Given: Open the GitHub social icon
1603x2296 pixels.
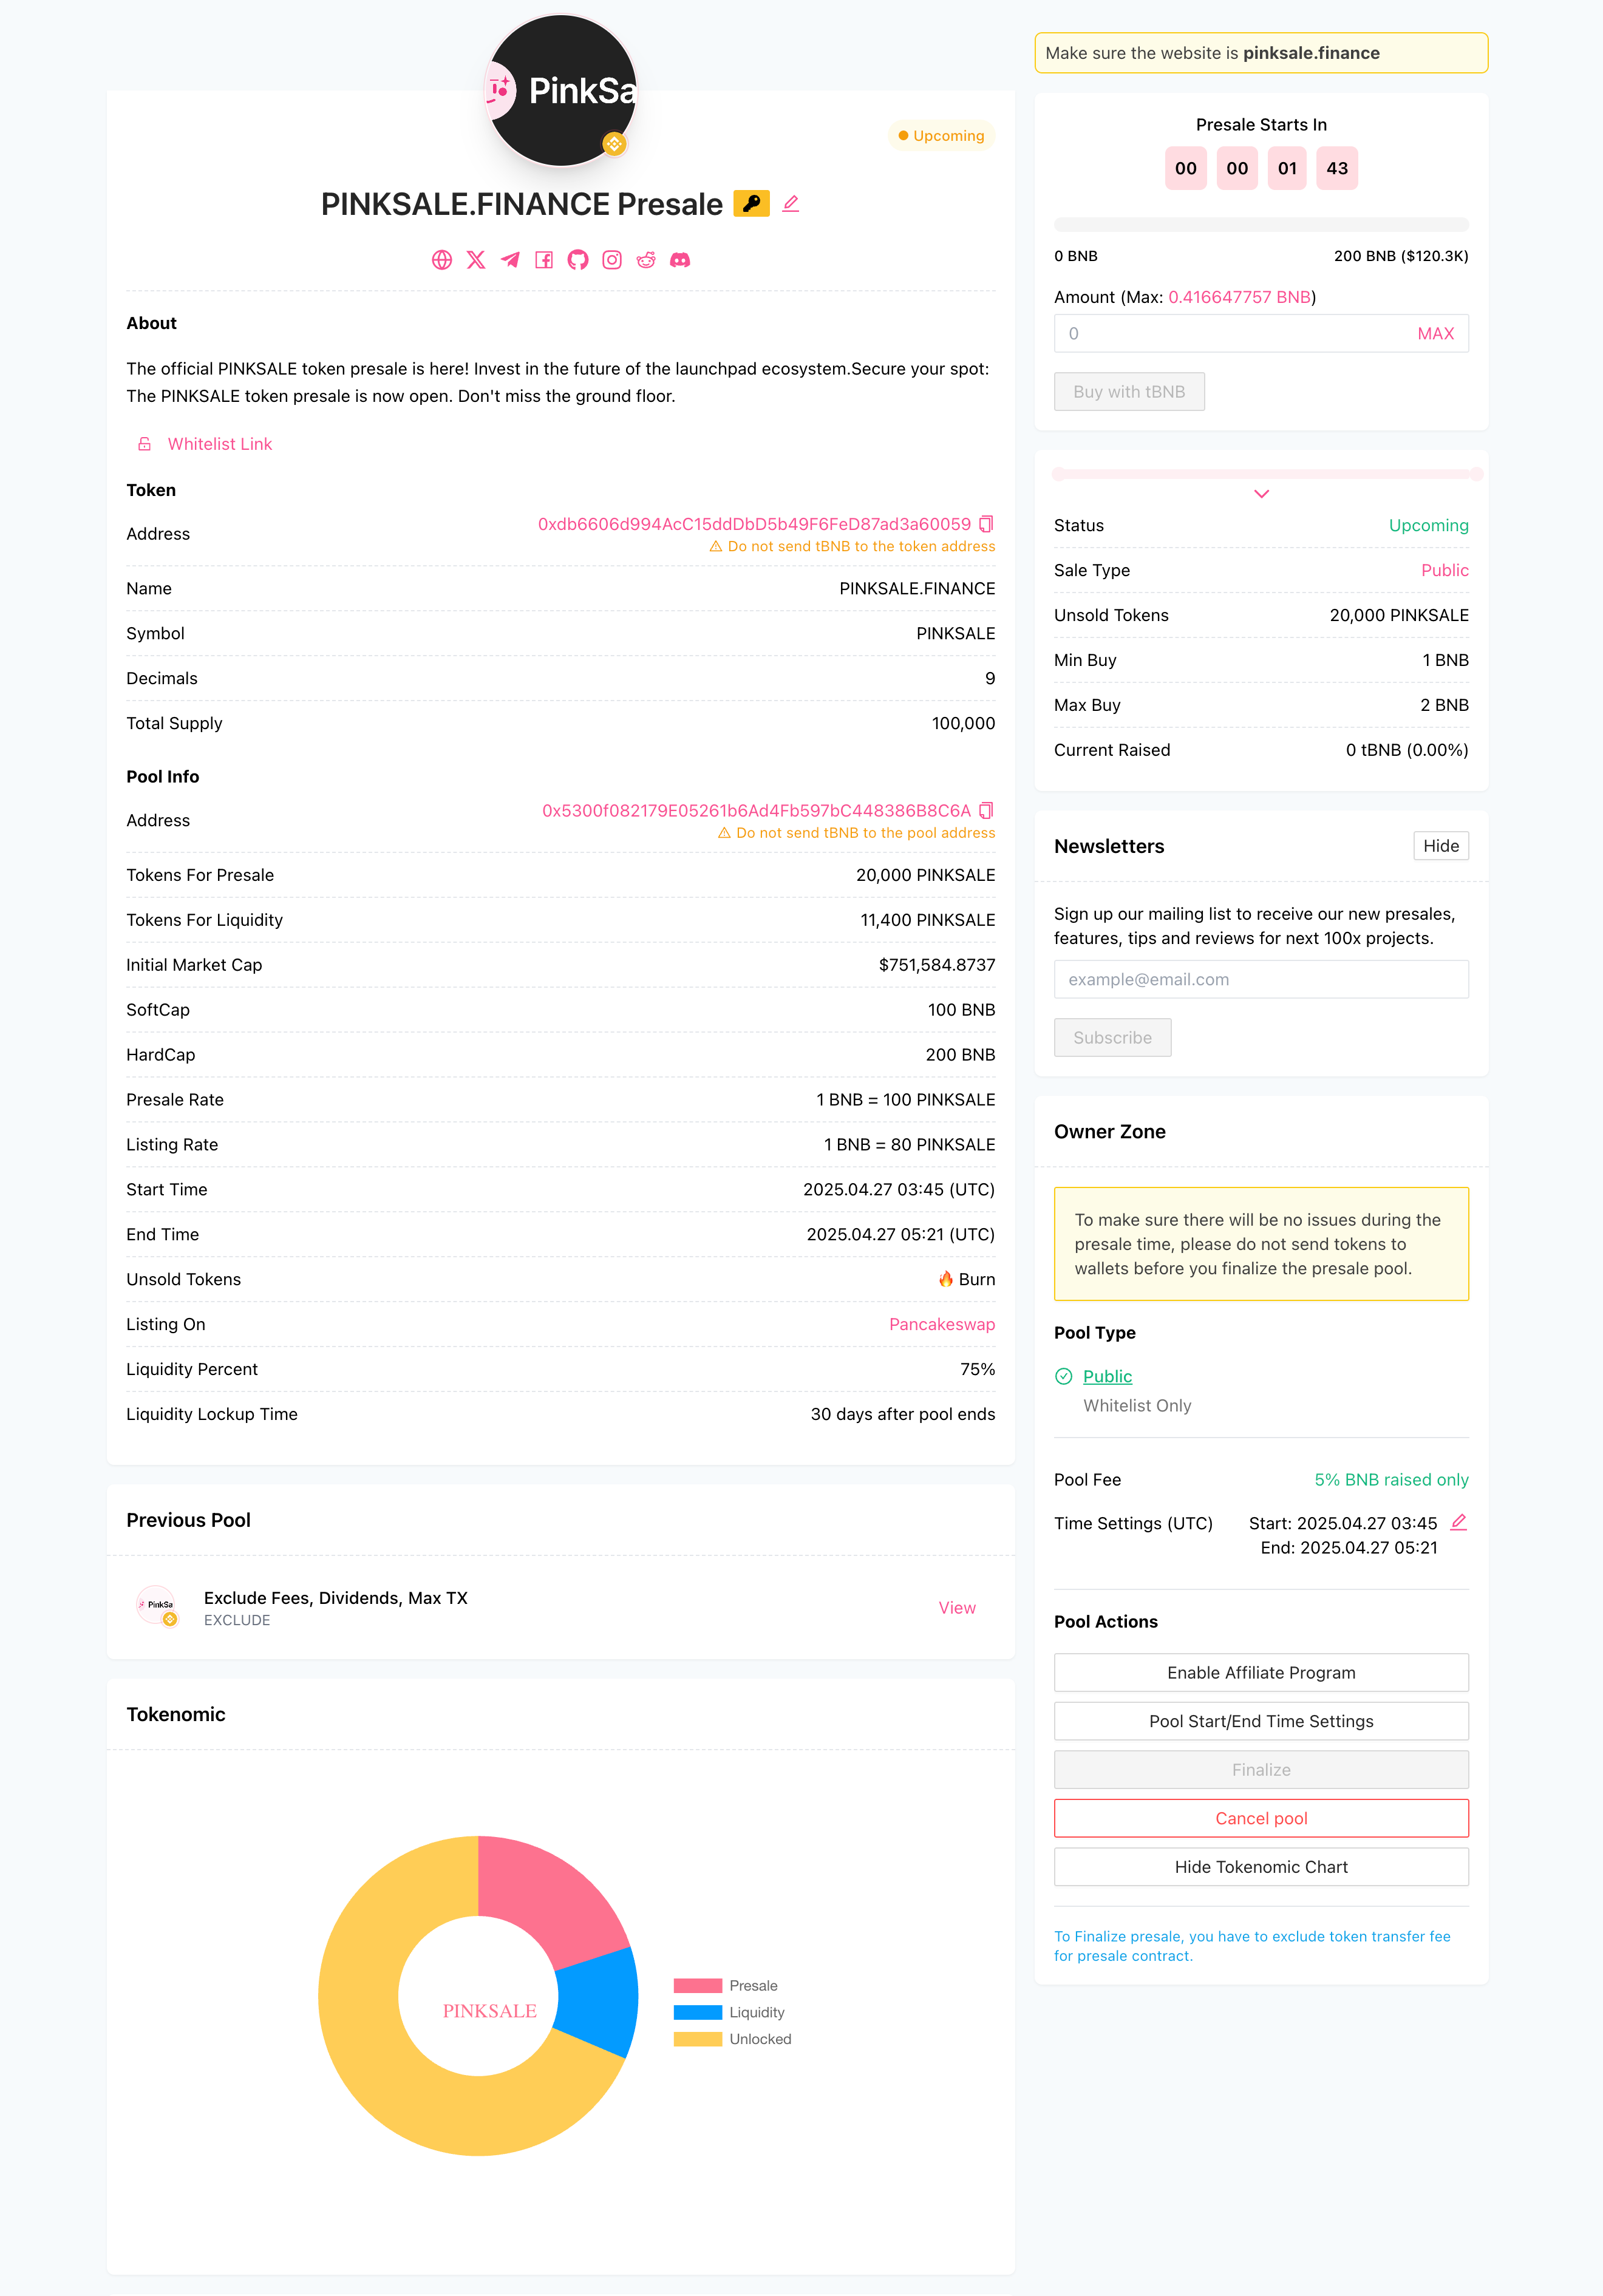Looking at the screenshot, I should (578, 260).
